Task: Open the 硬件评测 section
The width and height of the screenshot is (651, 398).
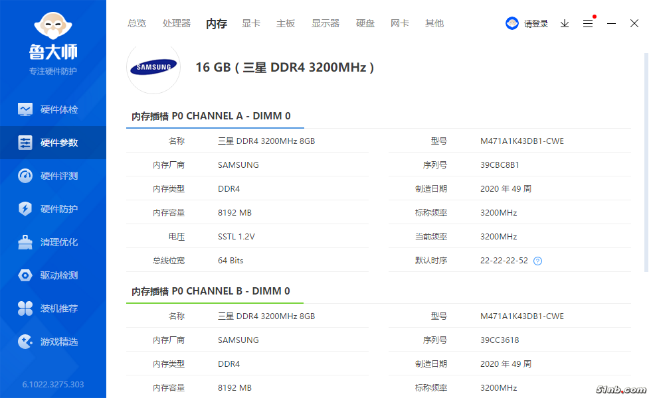Action: coord(53,176)
